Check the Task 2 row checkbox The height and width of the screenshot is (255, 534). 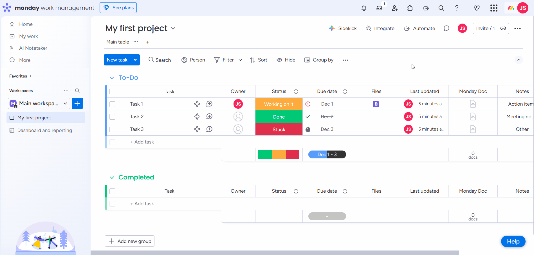coord(112,117)
